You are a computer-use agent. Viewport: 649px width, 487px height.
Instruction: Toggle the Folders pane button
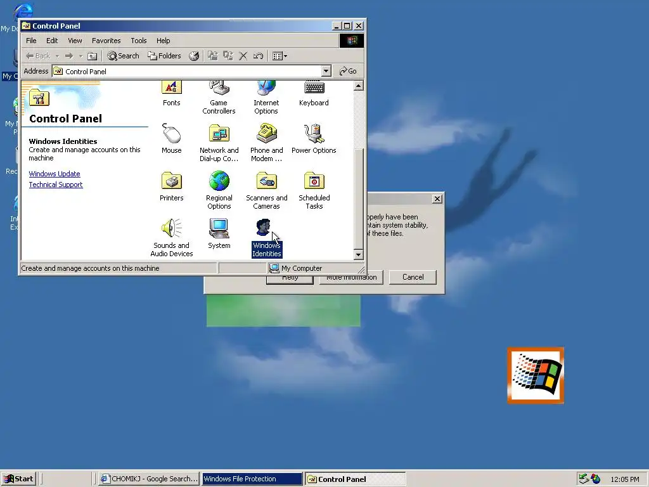click(x=165, y=56)
